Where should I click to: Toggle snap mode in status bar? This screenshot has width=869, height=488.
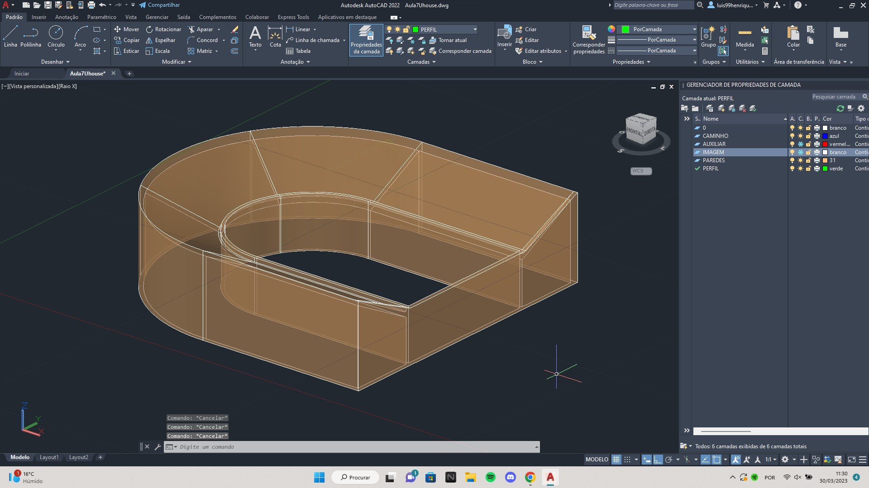point(627,460)
